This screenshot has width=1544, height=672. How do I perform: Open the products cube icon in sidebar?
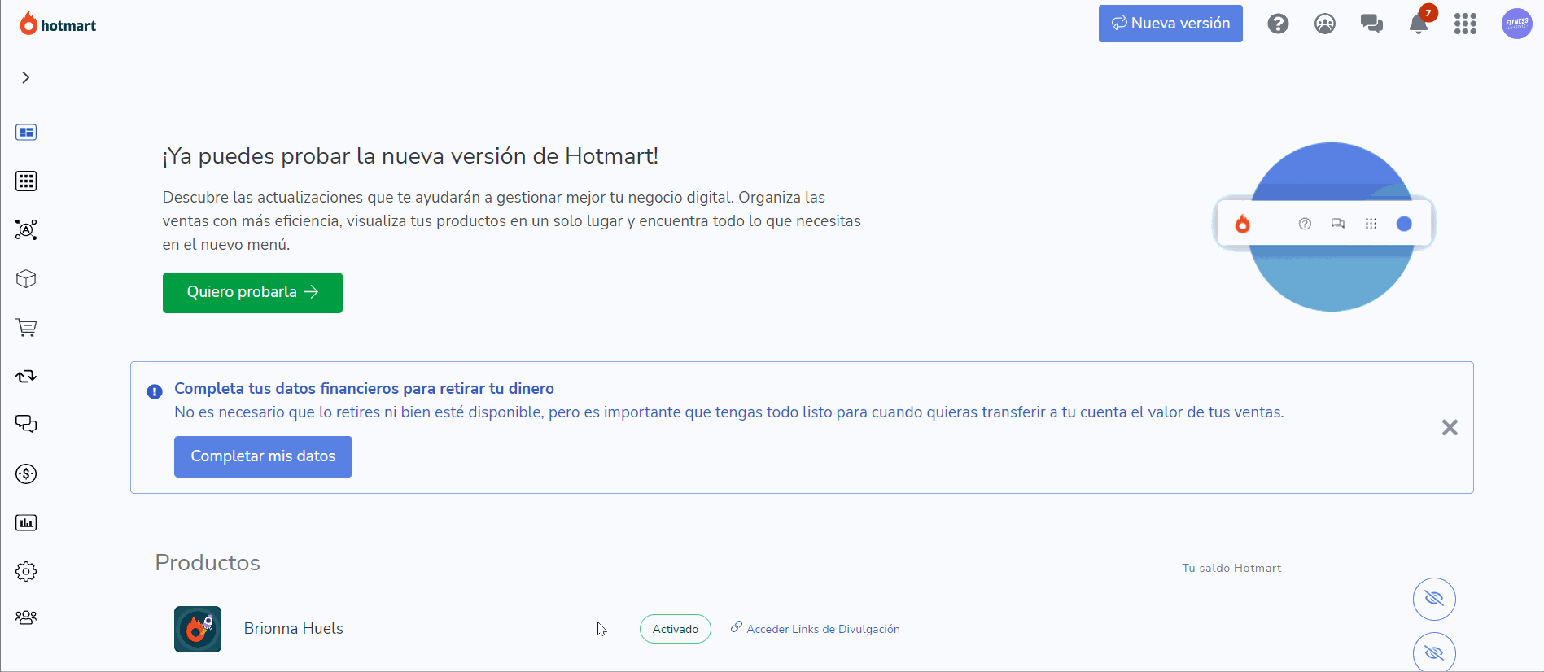(x=26, y=279)
